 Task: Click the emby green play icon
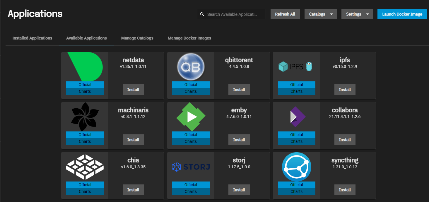pos(191,117)
